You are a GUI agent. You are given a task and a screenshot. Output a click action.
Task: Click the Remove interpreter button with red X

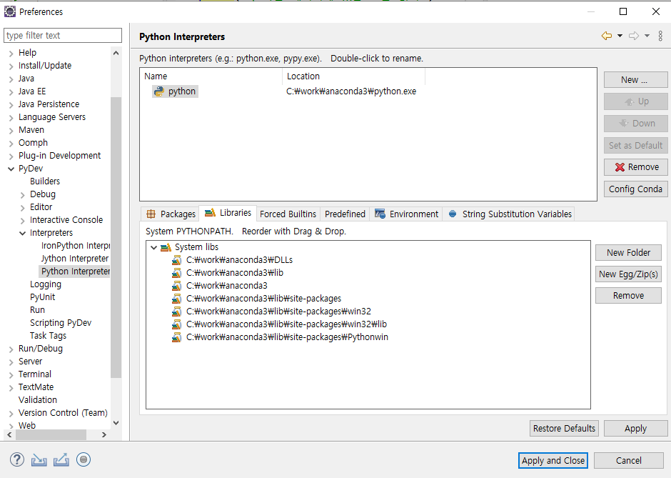pyautogui.click(x=635, y=167)
